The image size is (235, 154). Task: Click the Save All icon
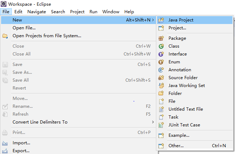click(5, 80)
